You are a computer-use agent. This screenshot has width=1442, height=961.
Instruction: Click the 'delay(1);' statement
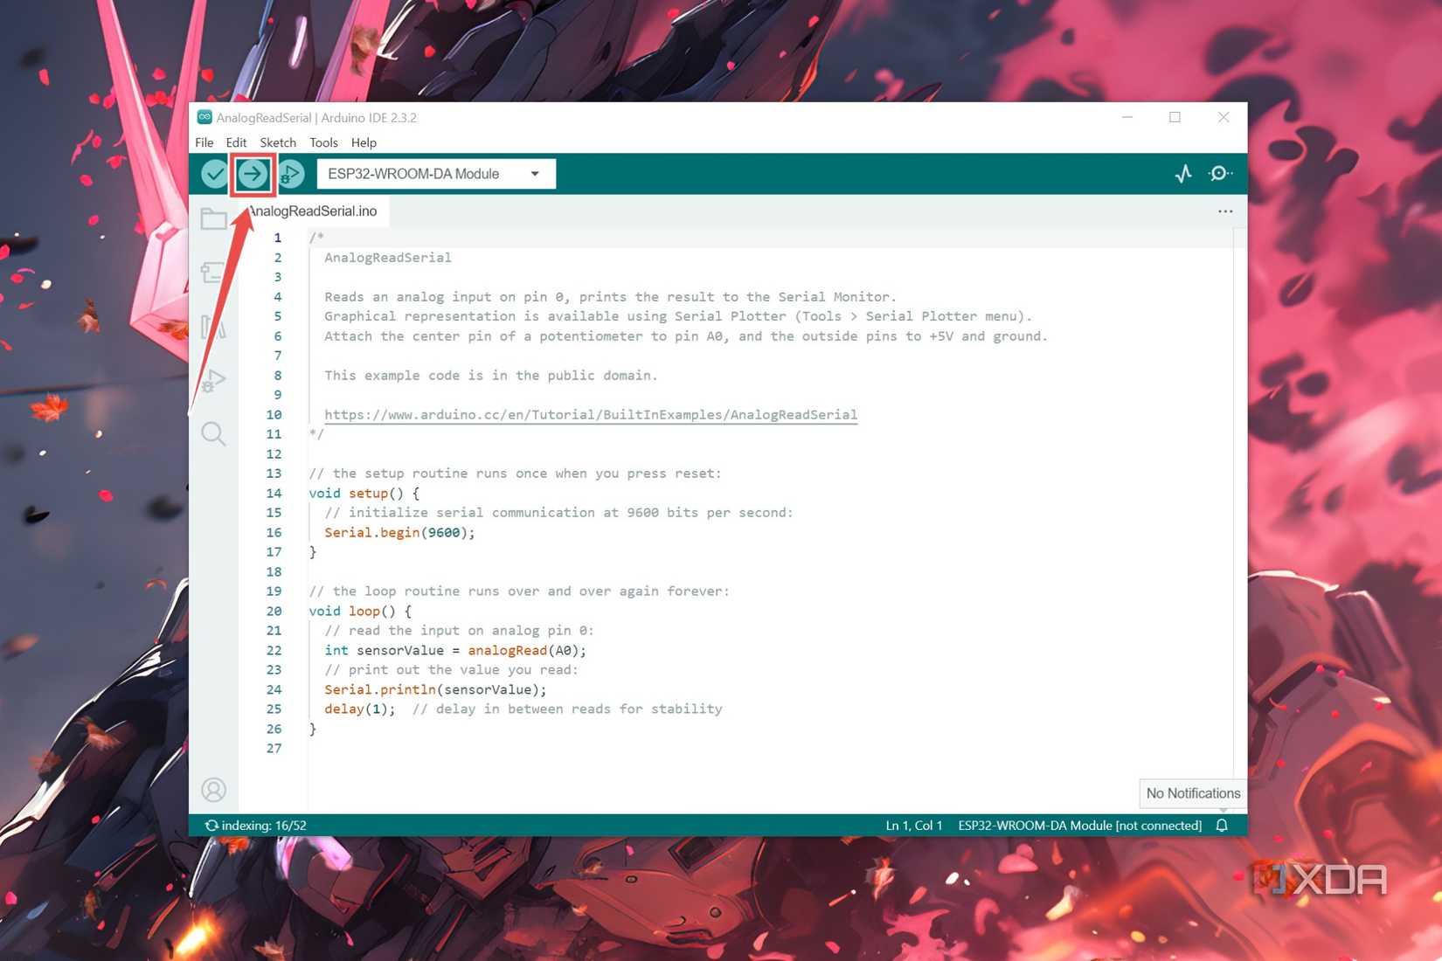click(x=360, y=709)
